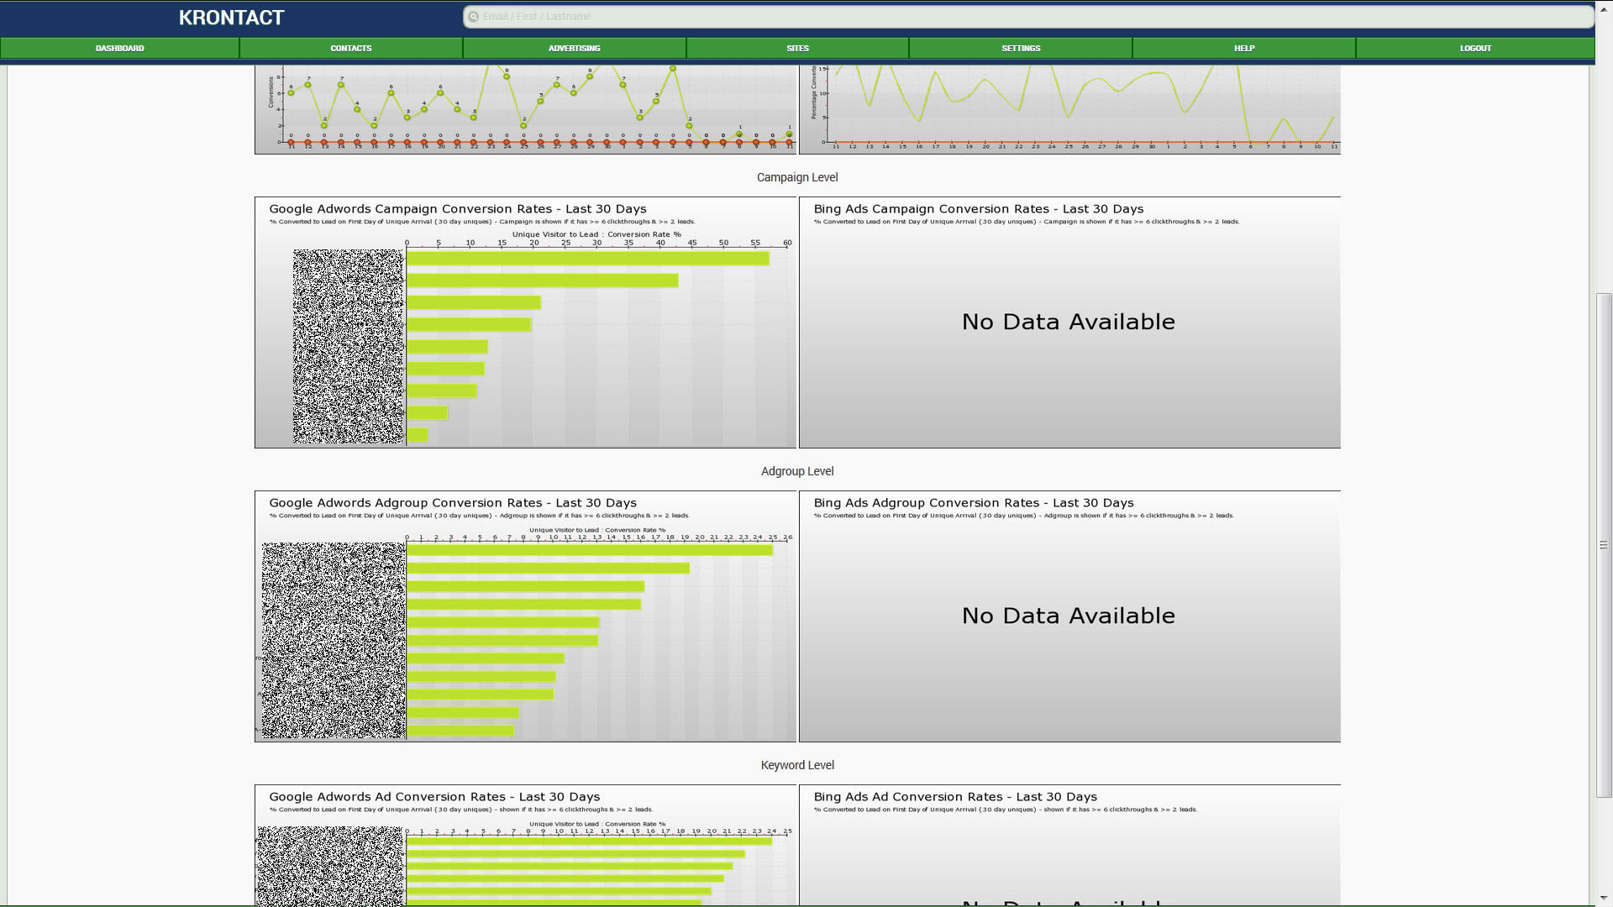Click the search magnifier icon
Image resolution: width=1613 pixels, height=907 pixels.
click(474, 16)
